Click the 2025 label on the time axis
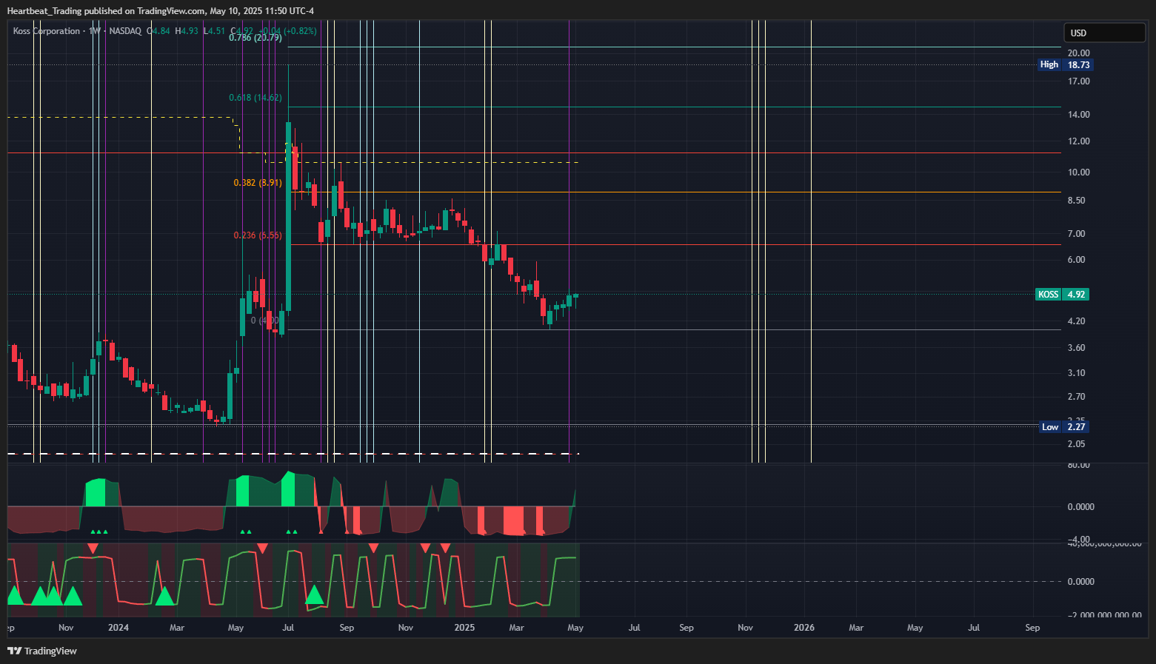 click(x=464, y=628)
